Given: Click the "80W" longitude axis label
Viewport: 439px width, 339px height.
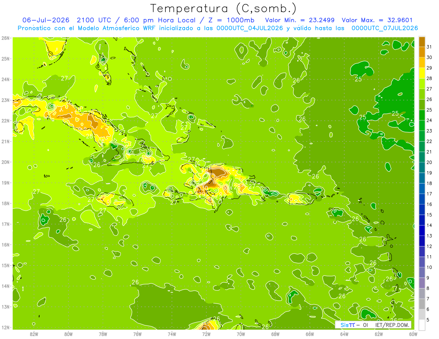Looking at the screenshot, I should 68,334.
